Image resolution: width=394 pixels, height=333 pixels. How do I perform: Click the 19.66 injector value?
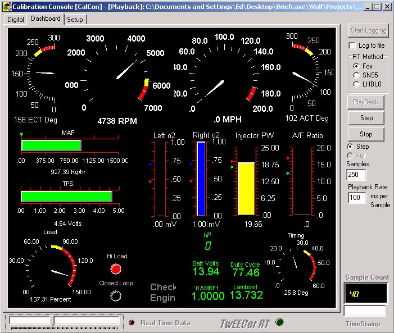click(x=253, y=224)
